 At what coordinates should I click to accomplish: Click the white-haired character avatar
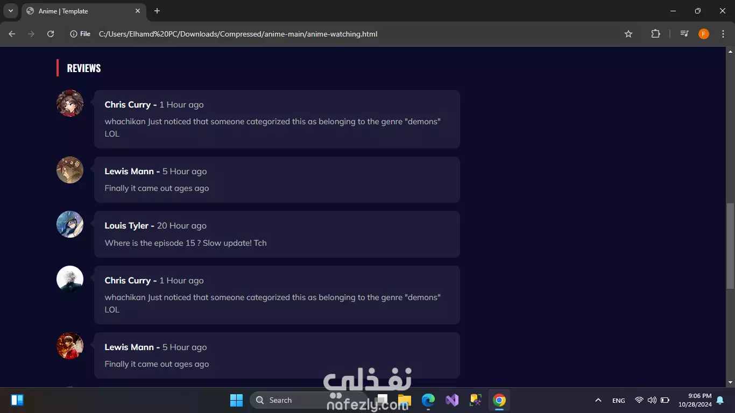pyautogui.click(x=70, y=279)
